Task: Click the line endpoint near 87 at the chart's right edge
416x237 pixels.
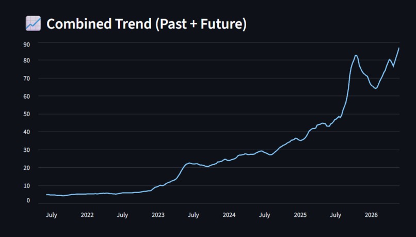Action: 399,48
